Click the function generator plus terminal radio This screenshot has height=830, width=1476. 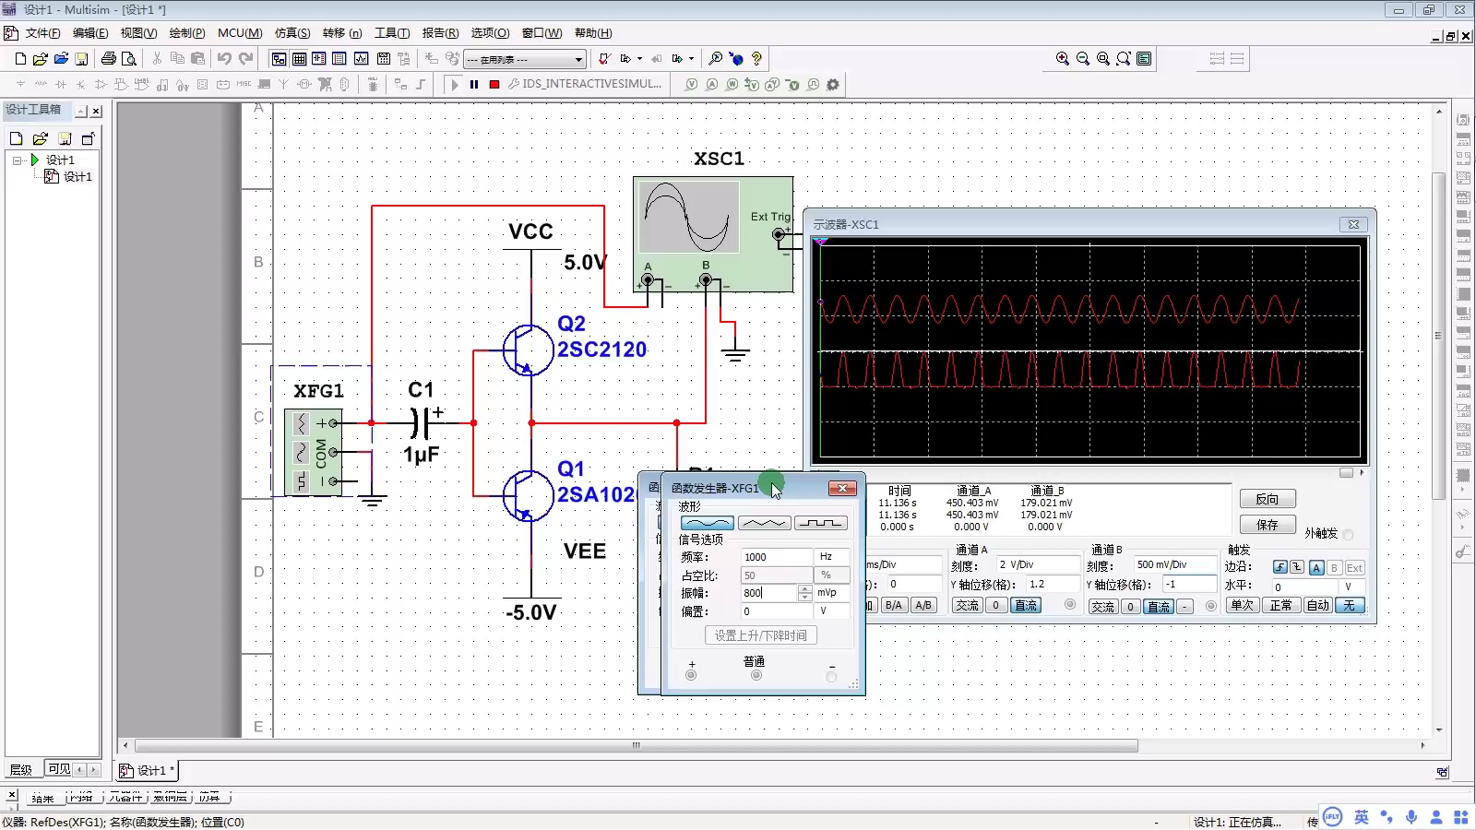tap(691, 675)
